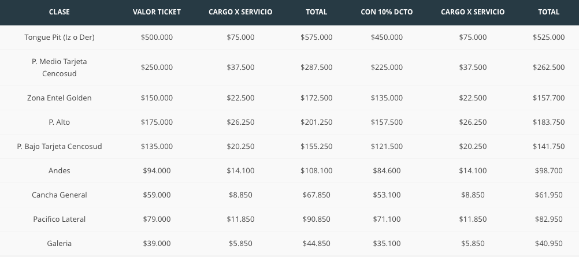Select P. Bajo Tarjeta Cencosud class cell
This screenshot has width=579, height=257.
click(60, 146)
